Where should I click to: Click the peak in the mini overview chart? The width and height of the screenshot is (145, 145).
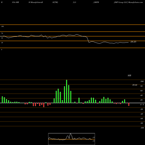click(x=71, y=134)
